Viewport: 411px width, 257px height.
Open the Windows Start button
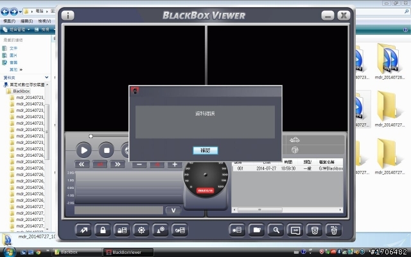click(x=8, y=252)
